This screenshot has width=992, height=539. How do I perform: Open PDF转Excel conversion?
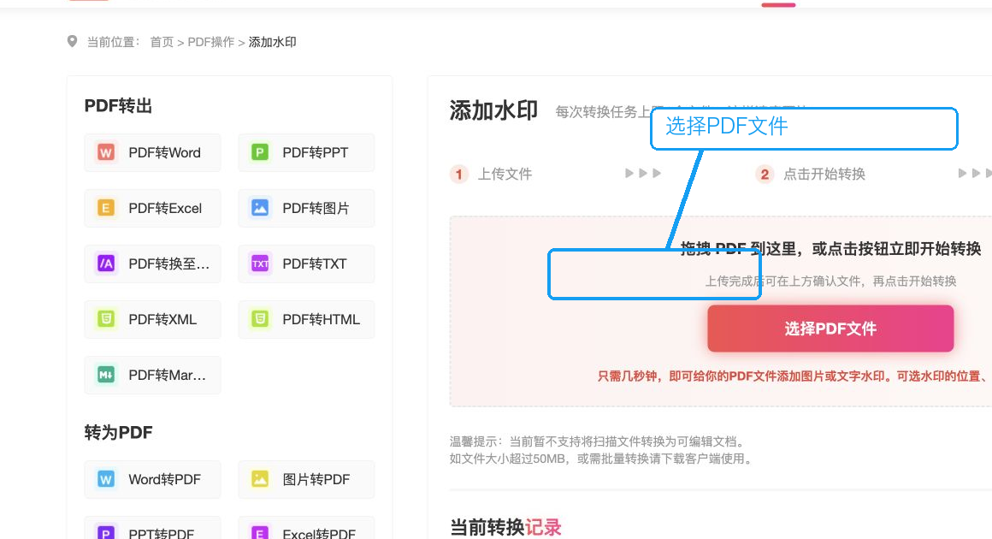(x=152, y=208)
